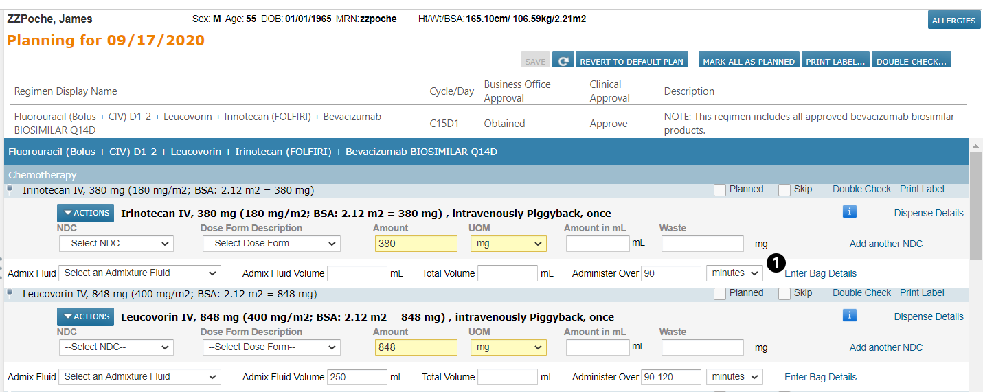This screenshot has height=392, width=983.
Task: Mark Leucovorin as Planned
Action: (x=719, y=294)
